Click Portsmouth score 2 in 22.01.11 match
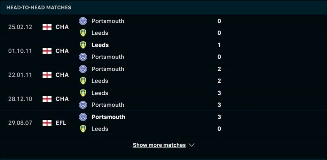Image resolution: width=327 pixels, height=160 pixels. [219, 69]
